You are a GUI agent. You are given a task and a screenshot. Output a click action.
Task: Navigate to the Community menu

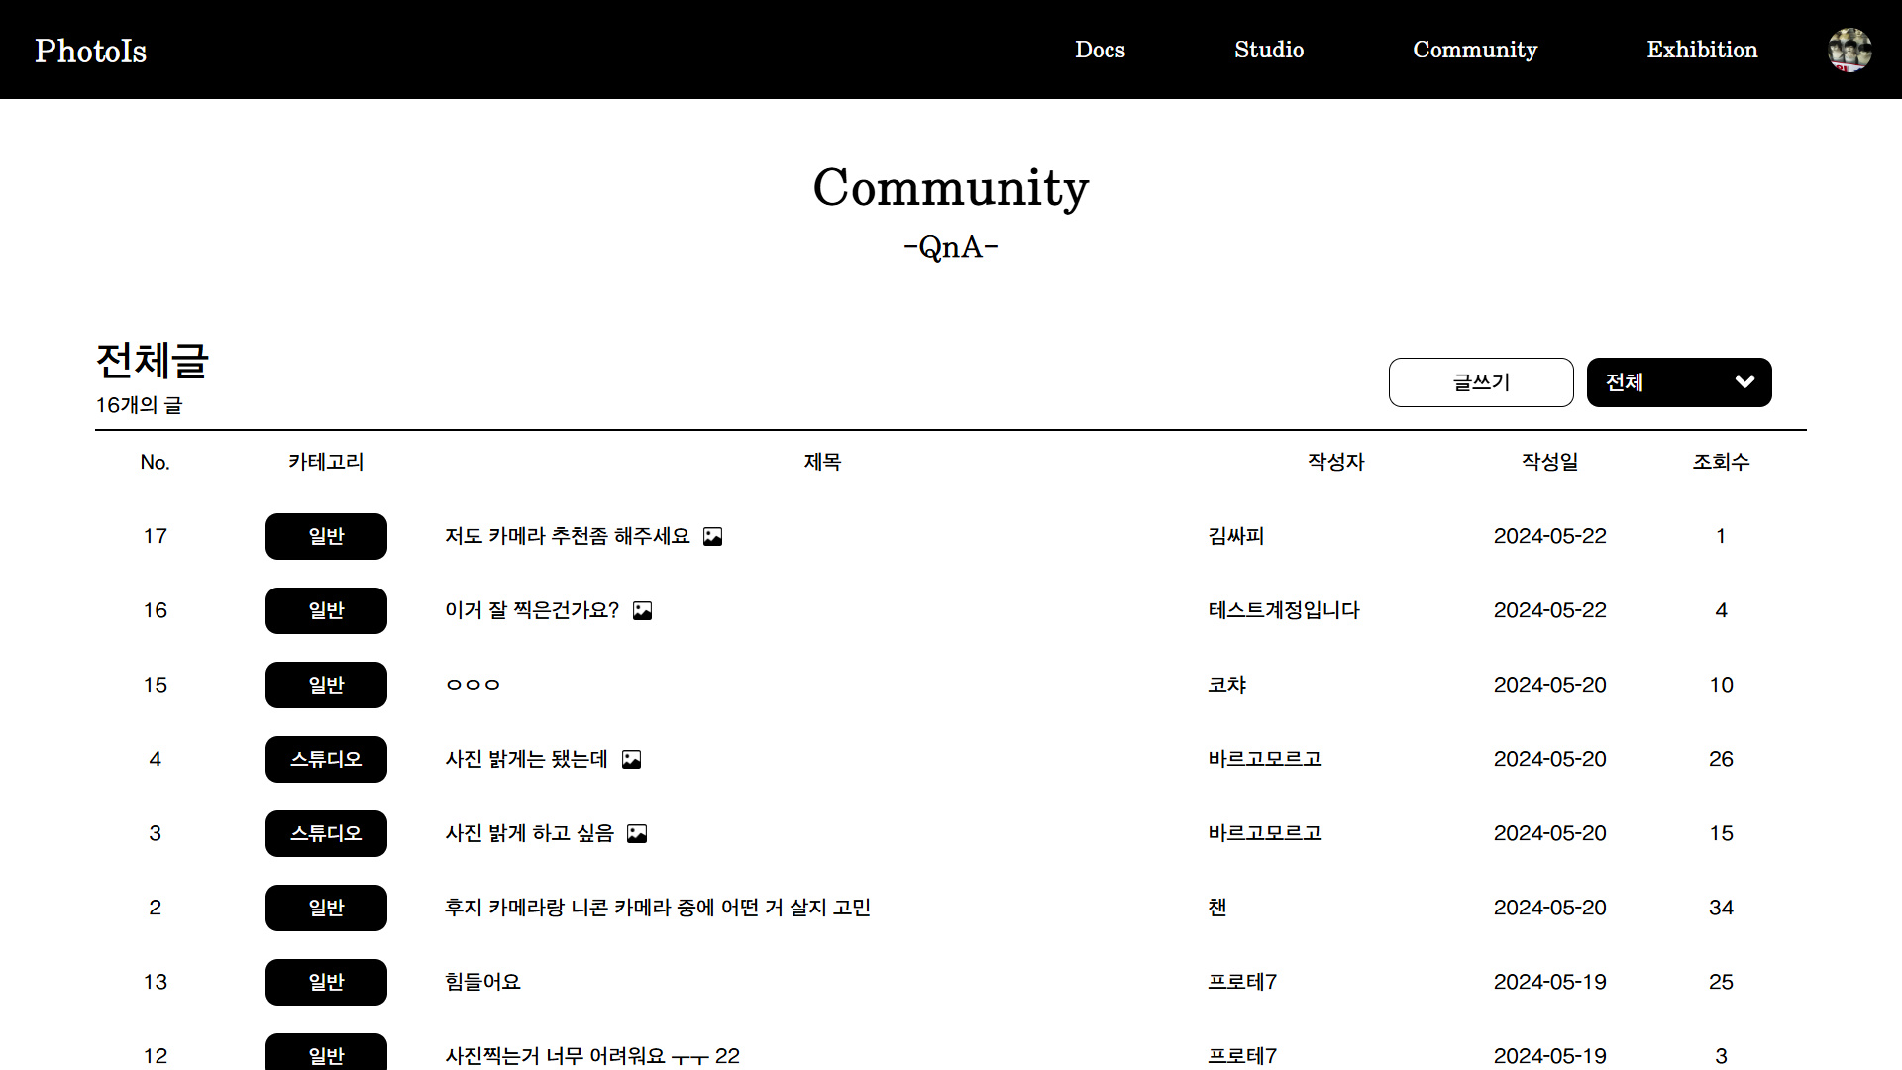pos(1474,50)
